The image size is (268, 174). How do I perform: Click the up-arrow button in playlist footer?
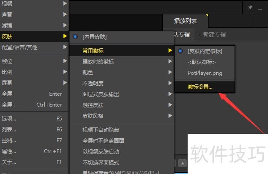click(182, 163)
